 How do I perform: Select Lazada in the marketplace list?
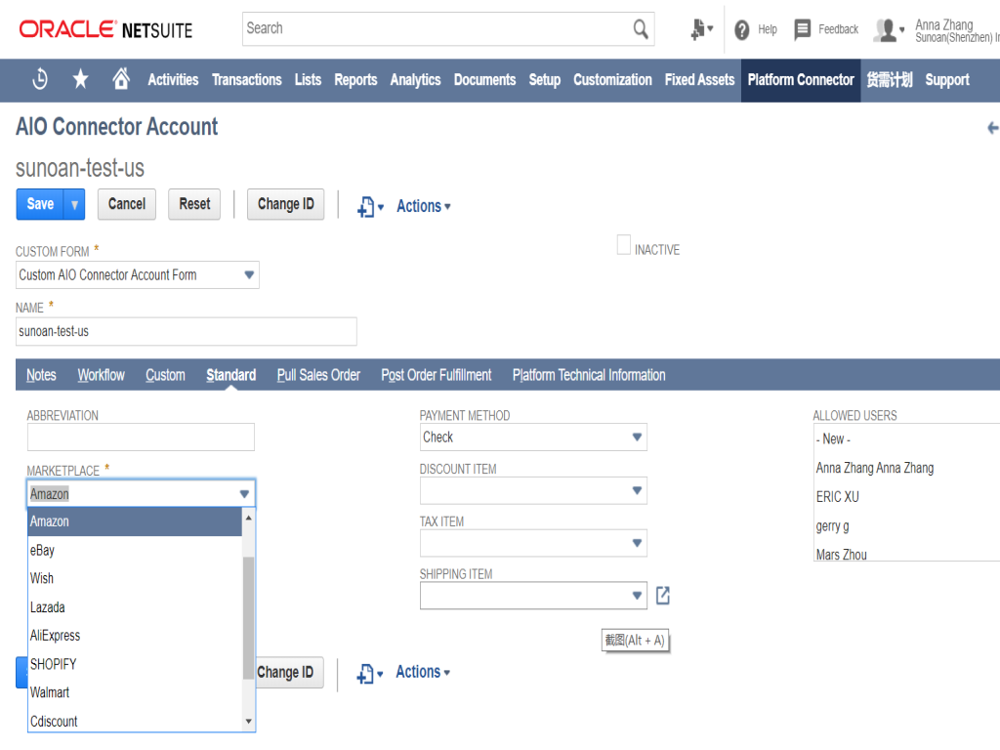pyautogui.click(x=135, y=607)
